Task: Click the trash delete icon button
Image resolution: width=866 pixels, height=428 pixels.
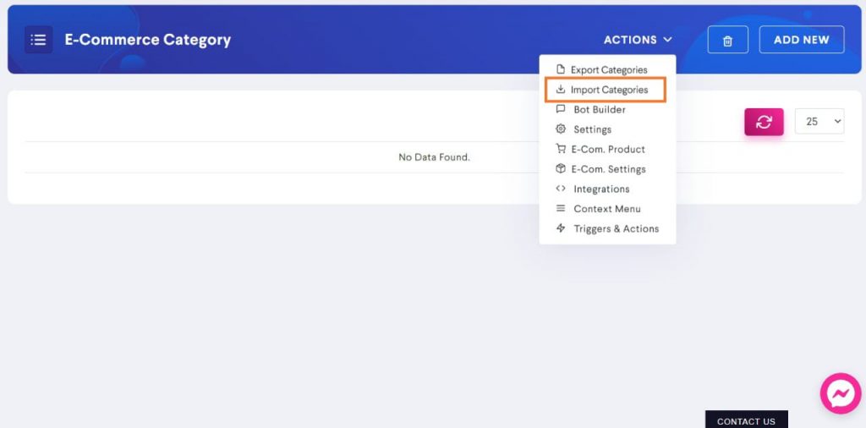Action: point(728,40)
